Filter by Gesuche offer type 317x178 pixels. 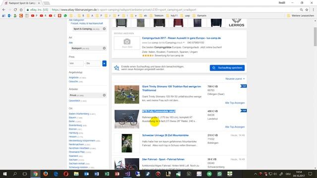click(x=73, y=81)
